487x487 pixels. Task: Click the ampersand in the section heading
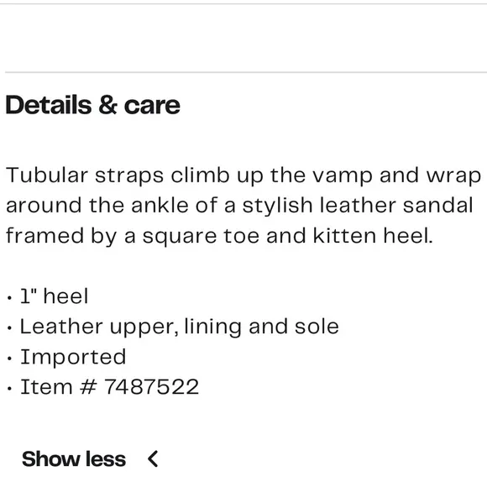pyautogui.click(x=107, y=105)
